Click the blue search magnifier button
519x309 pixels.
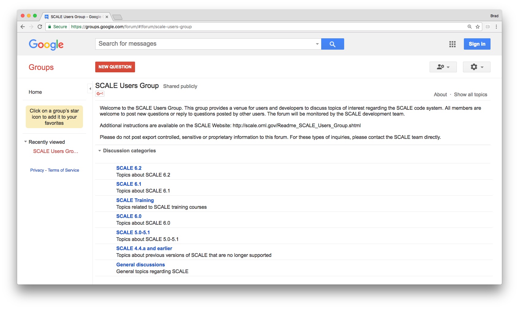coord(333,44)
